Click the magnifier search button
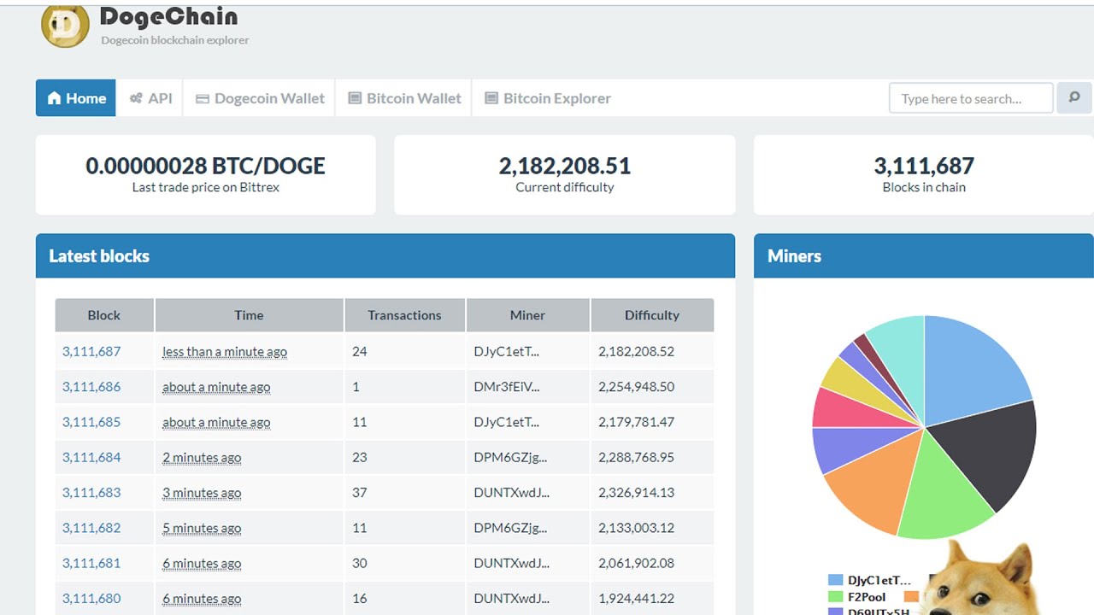The image size is (1094, 615). coord(1074,98)
